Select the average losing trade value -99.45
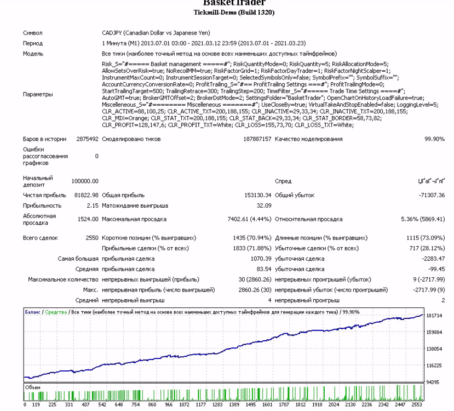 (x=436, y=270)
